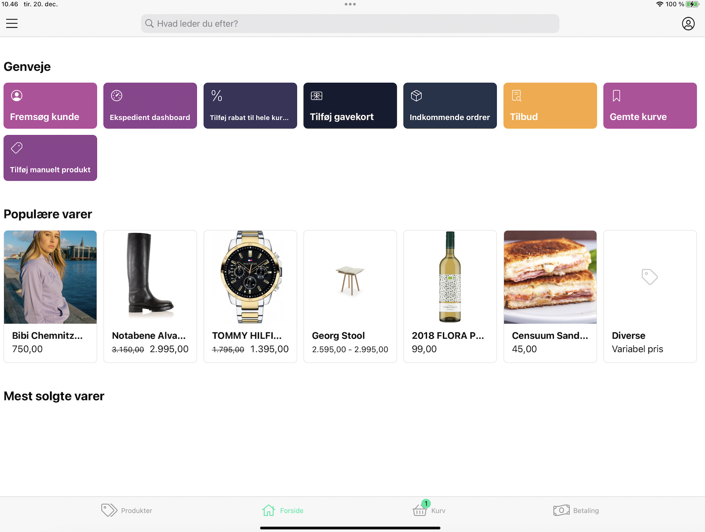Click the search magnifier icon
This screenshot has width=705, height=532.
(149, 24)
